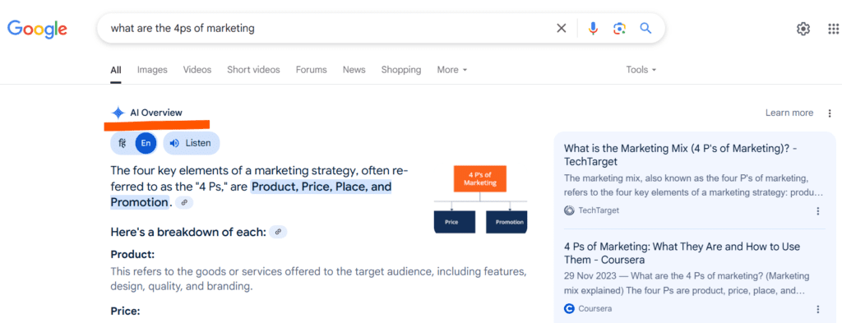Screen dimensions: 842x323
Task: Click source link chip after Promotion
Action: pyautogui.click(x=184, y=202)
